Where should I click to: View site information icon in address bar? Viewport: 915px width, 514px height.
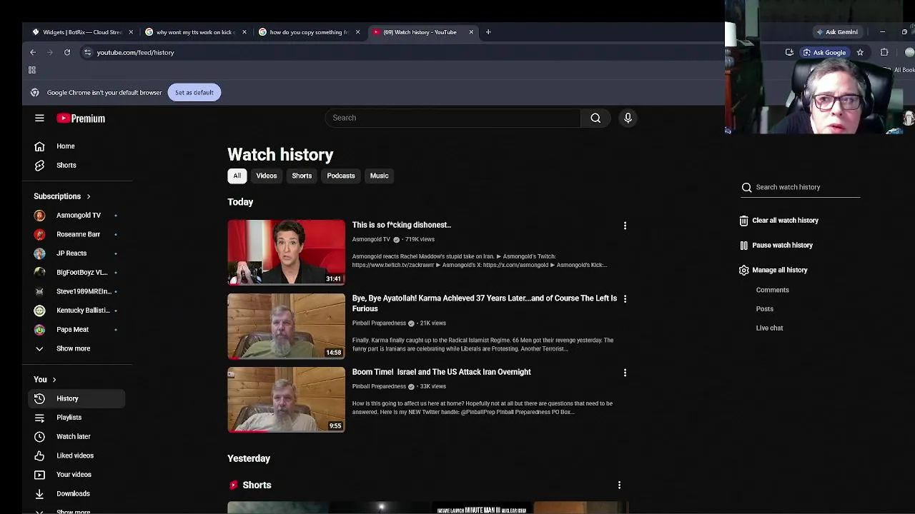point(87,52)
